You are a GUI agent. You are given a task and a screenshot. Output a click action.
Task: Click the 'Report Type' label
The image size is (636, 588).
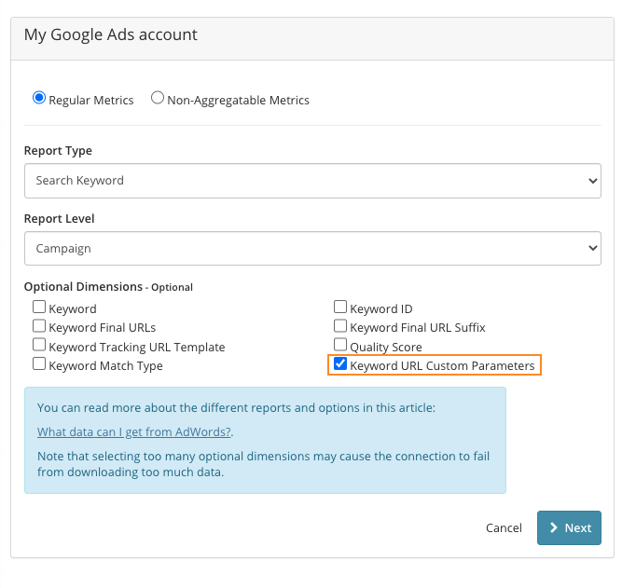coord(58,151)
